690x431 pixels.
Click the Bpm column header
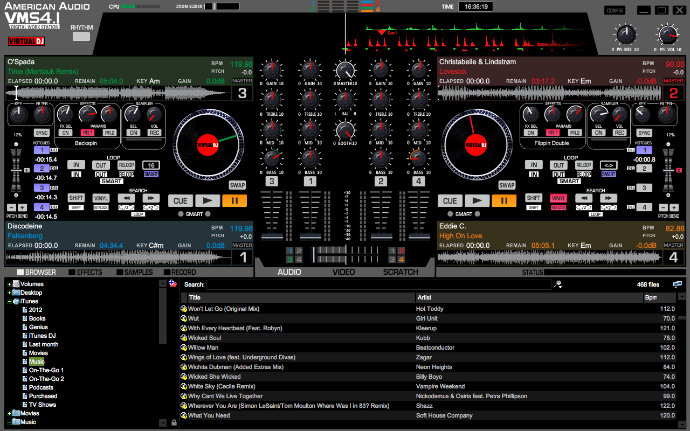pos(659,297)
